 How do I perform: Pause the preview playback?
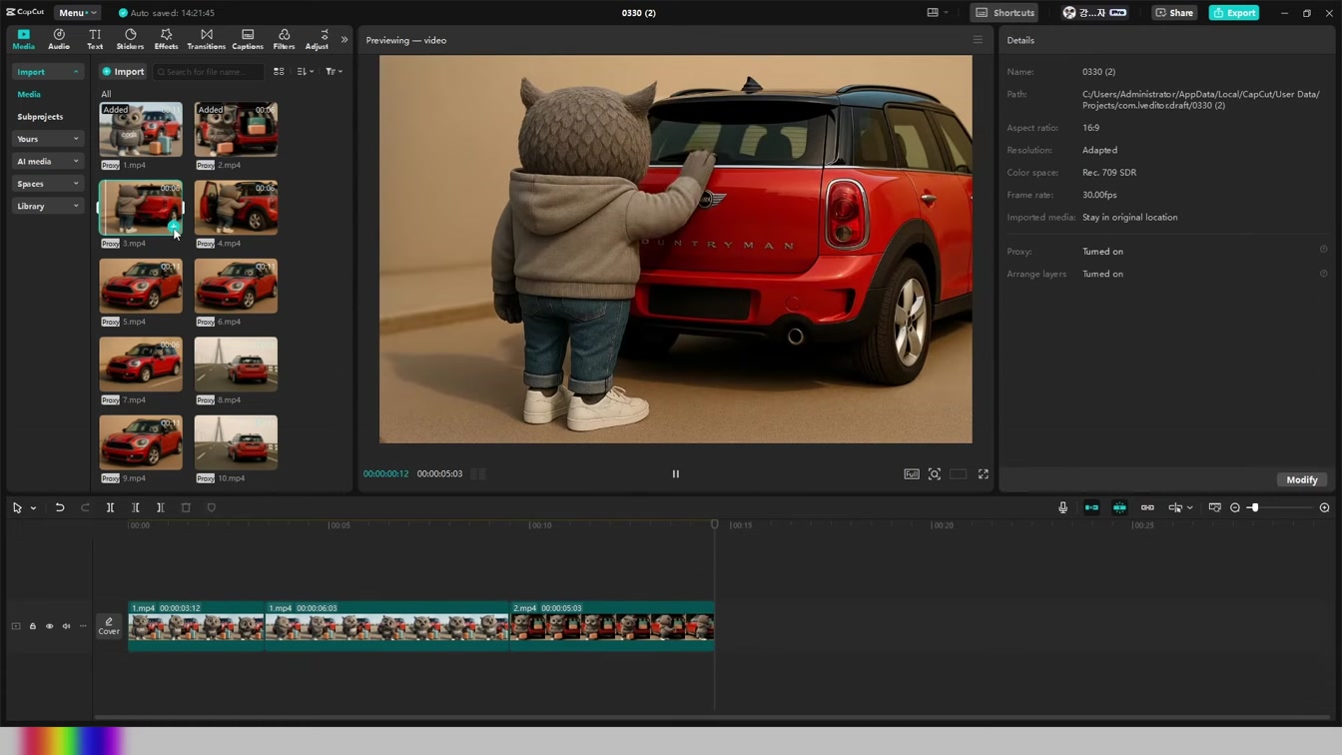point(675,474)
